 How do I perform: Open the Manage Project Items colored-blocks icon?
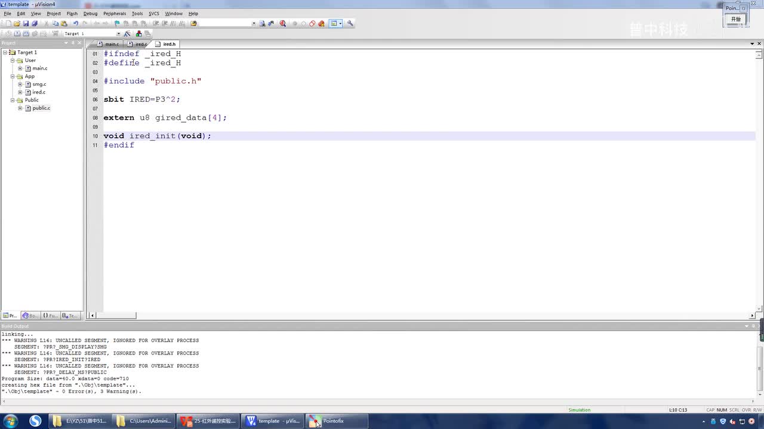coord(138,33)
